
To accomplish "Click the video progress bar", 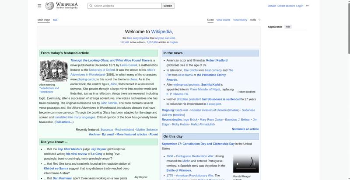I will pos(246,169).
